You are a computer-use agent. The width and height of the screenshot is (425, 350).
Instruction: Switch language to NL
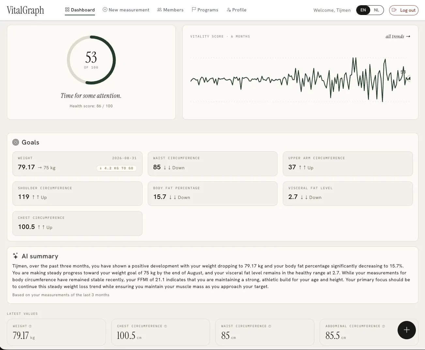point(377,10)
